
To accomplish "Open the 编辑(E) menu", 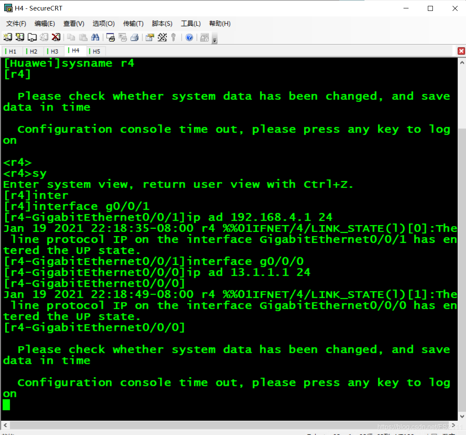I will coord(44,24).
